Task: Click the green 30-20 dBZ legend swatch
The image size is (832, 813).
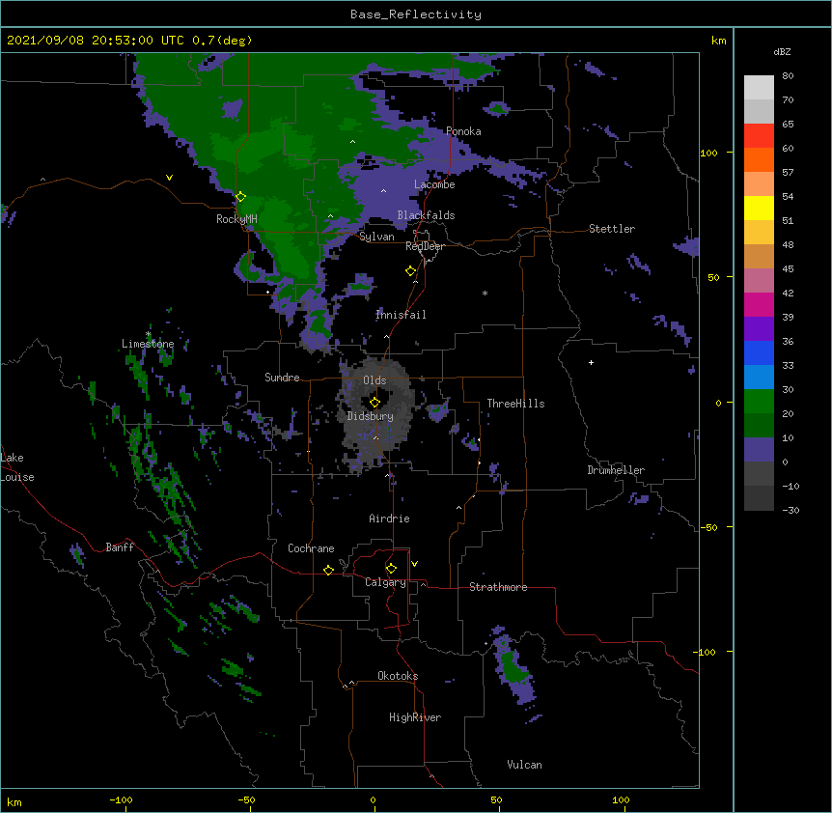Action: point(759,402)
